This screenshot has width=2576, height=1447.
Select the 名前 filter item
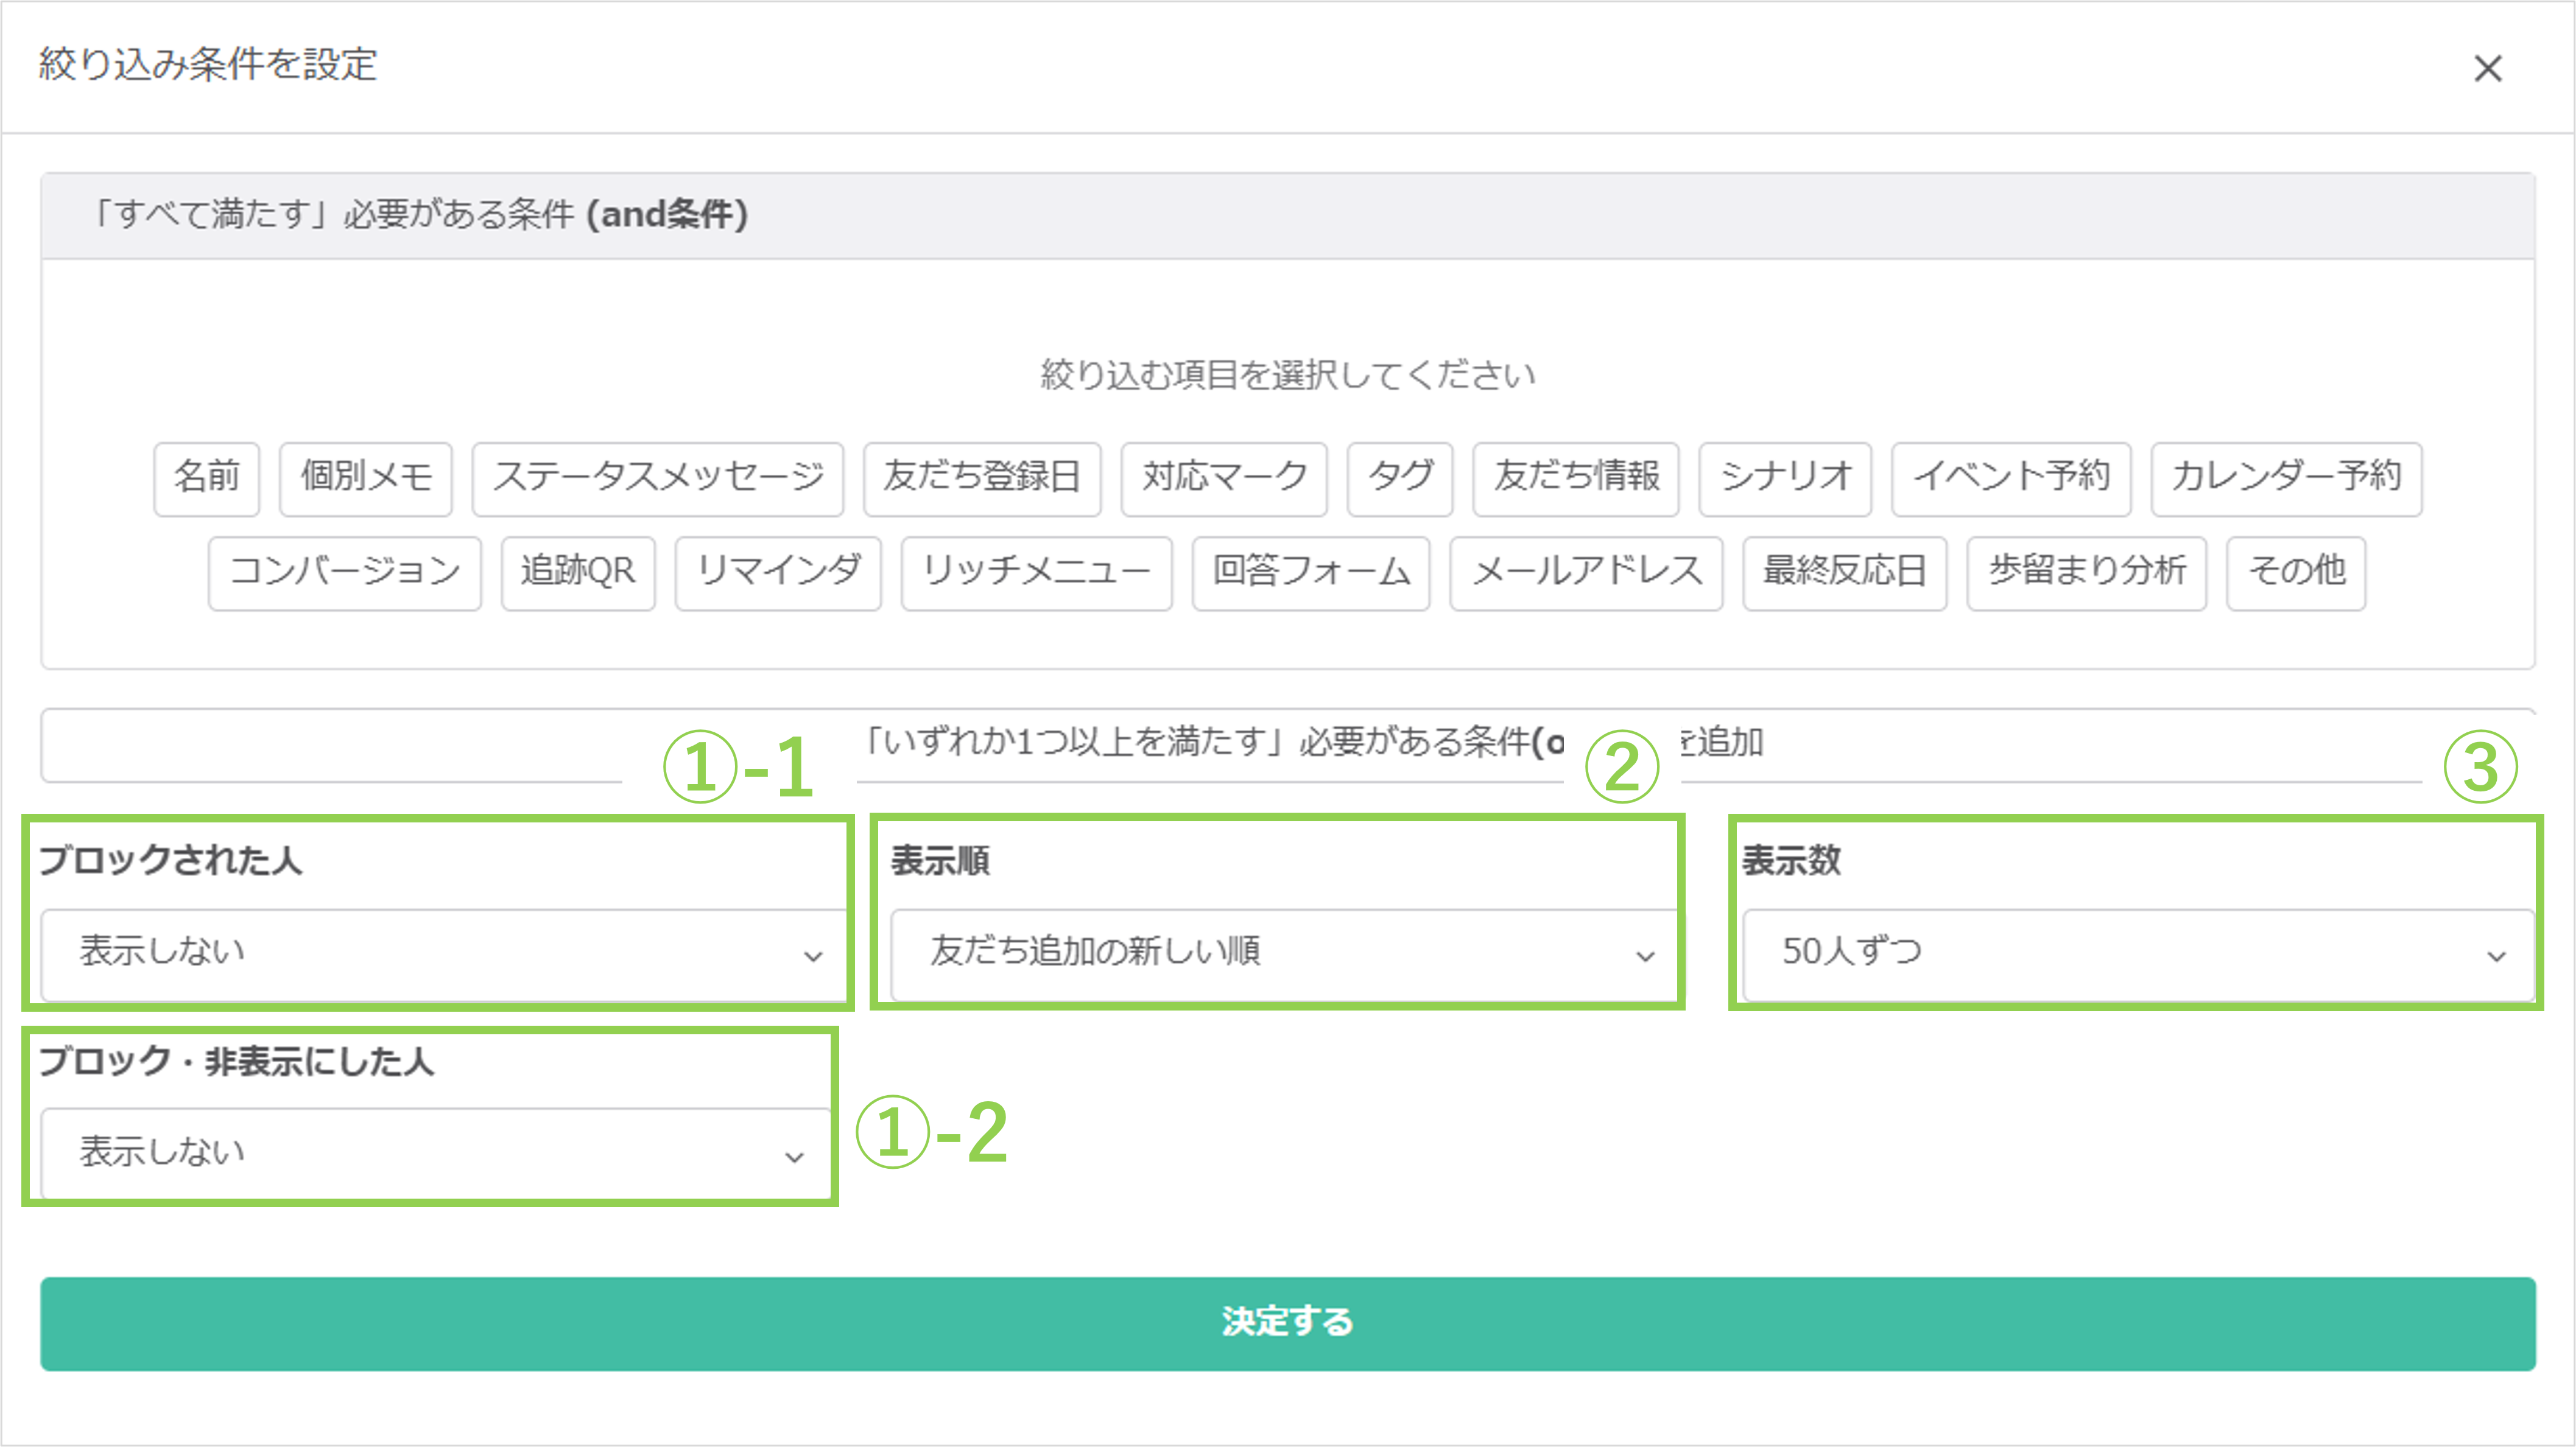click(207, 478)
